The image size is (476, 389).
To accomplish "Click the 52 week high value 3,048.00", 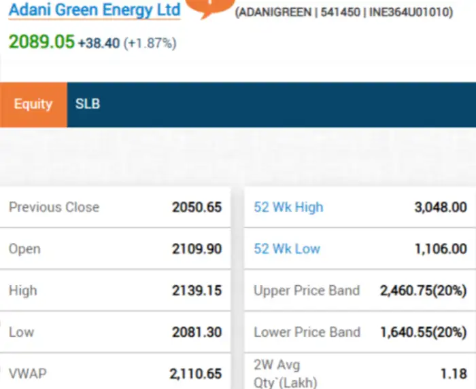I will 440,208.
